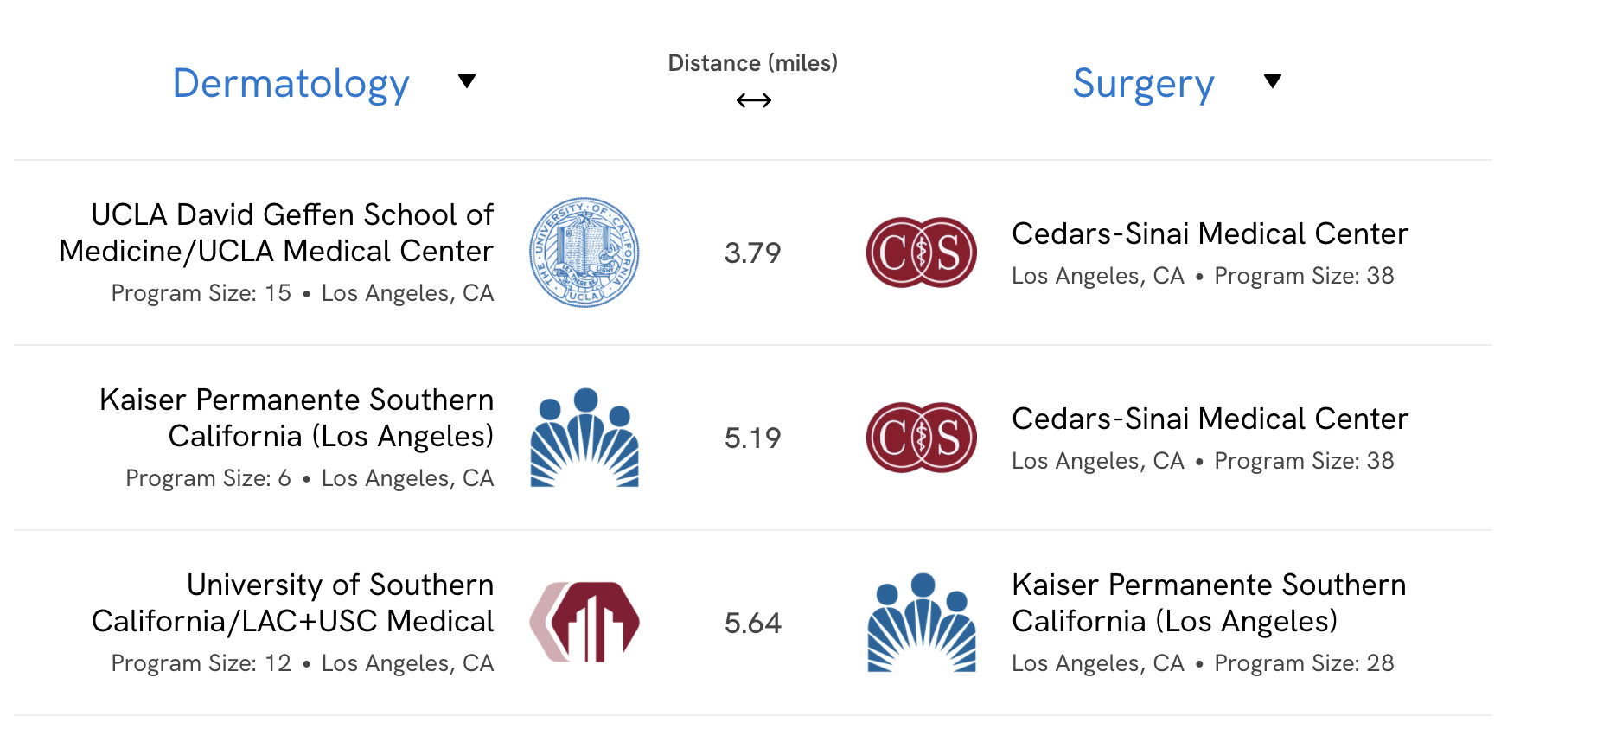The image size is (1603, 742).
Task: Open the Dermatology specialty dropdown arrow
Action: (x=467, y=81)
